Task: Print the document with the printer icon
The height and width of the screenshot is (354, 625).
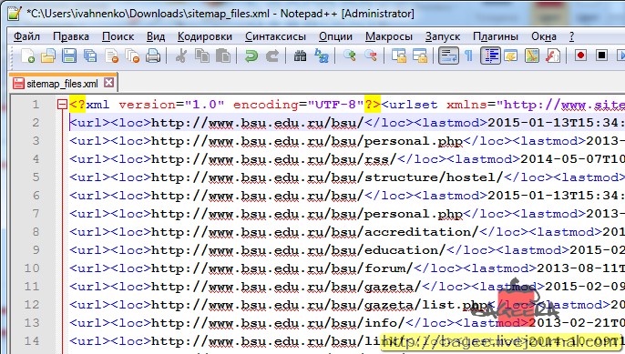Action: pos(153,56)
